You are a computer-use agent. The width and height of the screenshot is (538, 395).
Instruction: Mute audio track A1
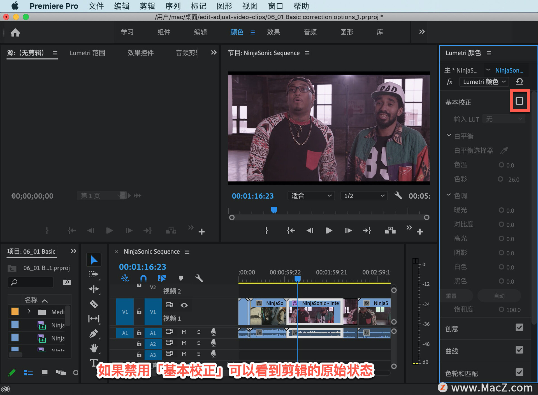[184, 332]
